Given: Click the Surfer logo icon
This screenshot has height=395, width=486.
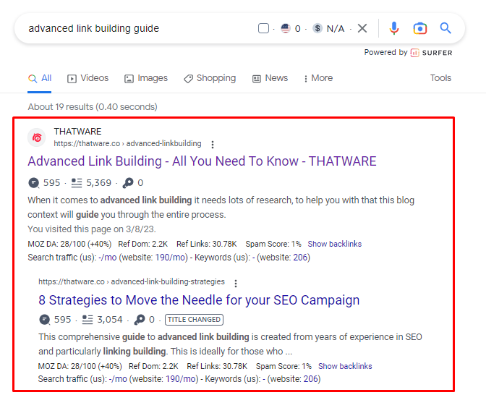Looking at the screenshot, I should pyautogui.click(x=414, y=53).
